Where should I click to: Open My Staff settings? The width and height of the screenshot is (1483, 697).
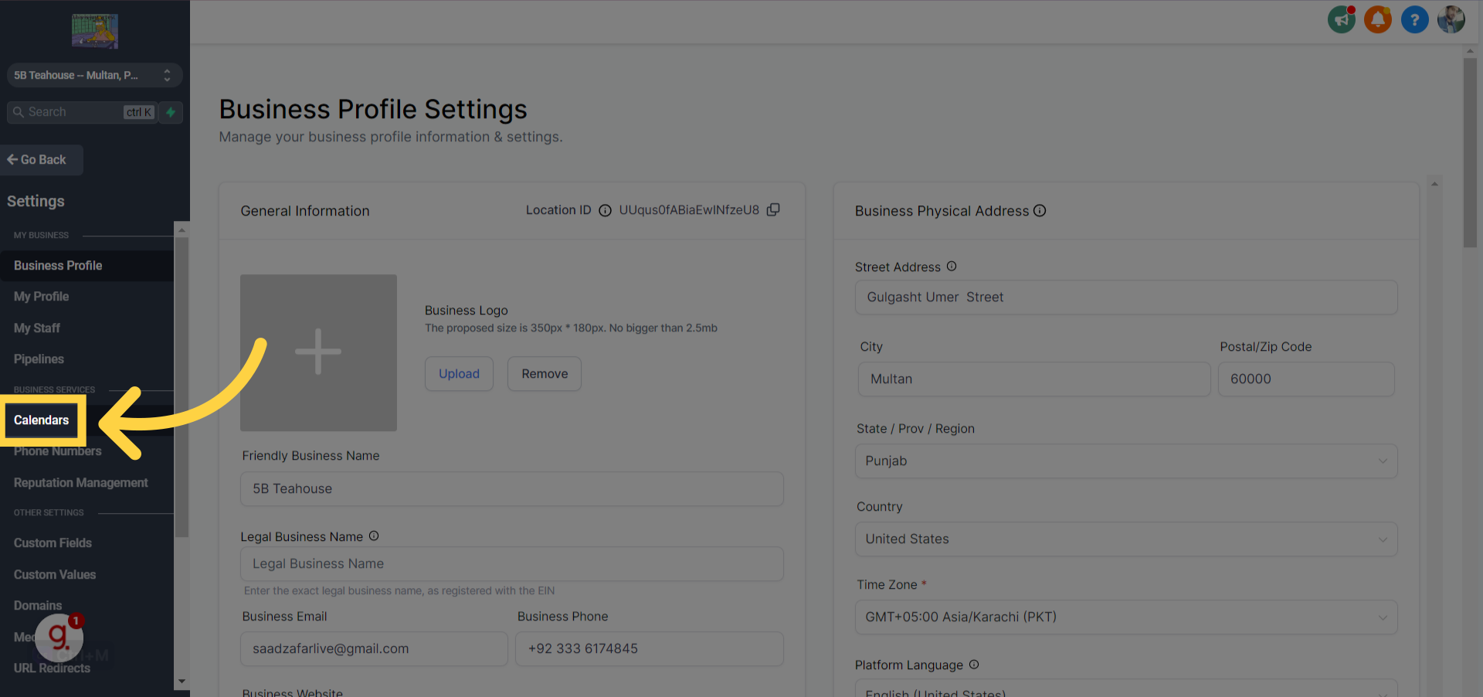pyautogui.click(x=36, y=328)
